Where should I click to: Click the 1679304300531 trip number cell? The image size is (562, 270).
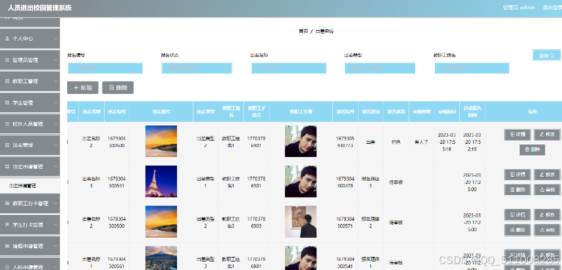click(116, 182)
